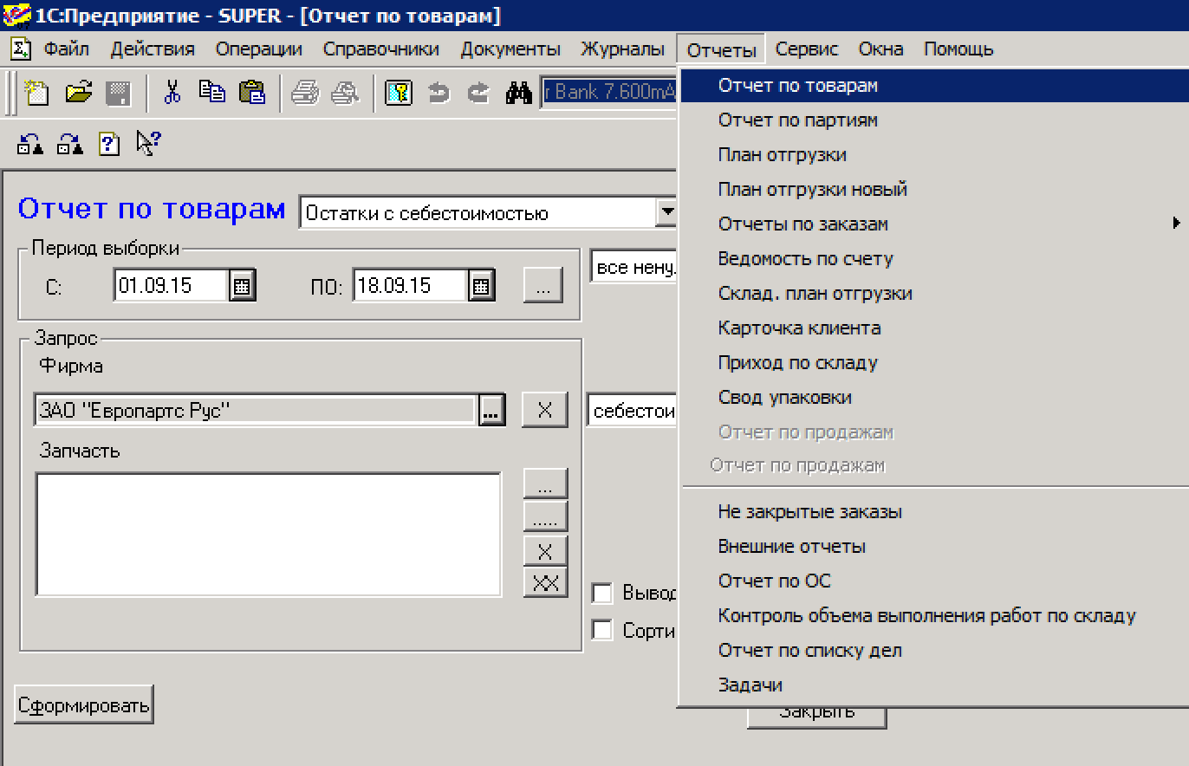Expand the 'Остатки с себестоимостью' dropdown
The image size is (1189, 766).
tap(666, 212)
